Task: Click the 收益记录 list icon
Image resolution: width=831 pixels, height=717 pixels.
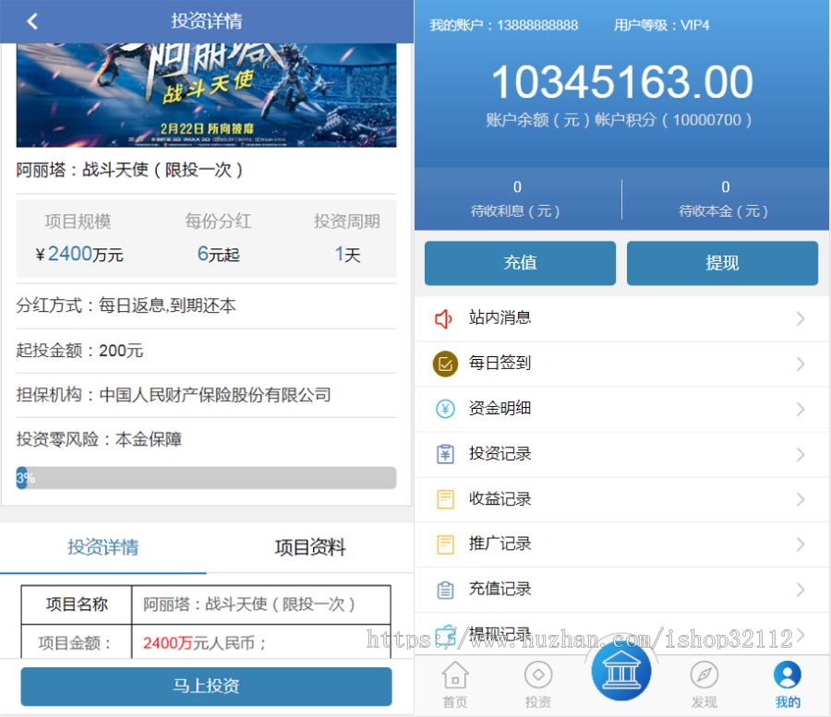Action: tap(444, 498)
